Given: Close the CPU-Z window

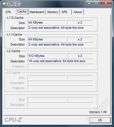Looking at the screenshot, I should 106,3.
